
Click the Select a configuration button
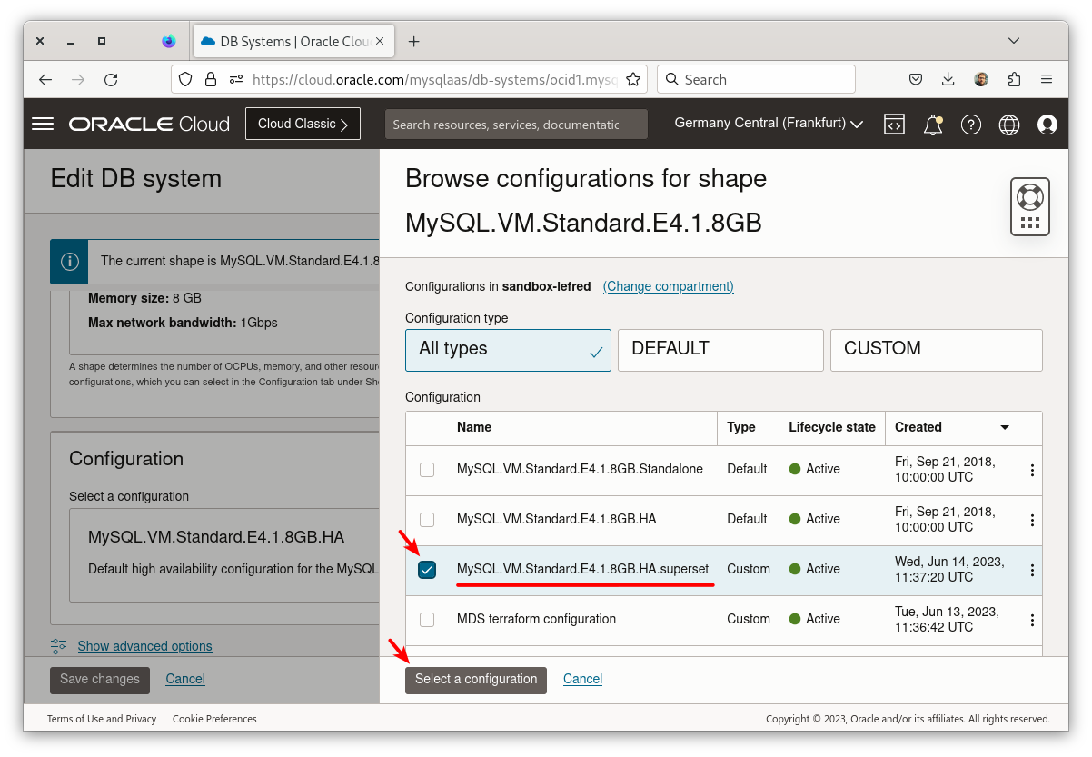coord(475,679)
